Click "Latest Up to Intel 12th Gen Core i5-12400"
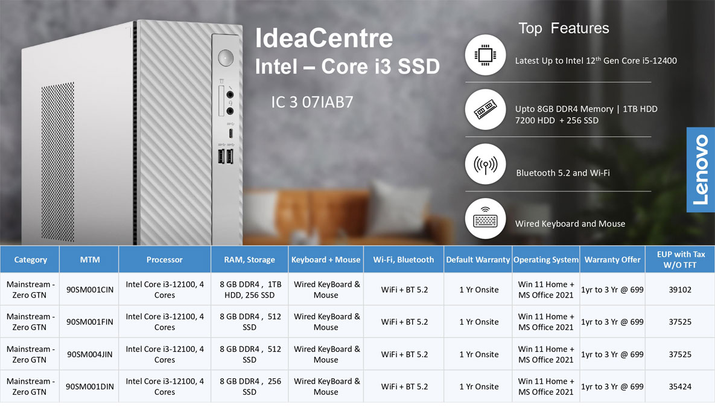 pyautogui.click(x=596, y=60)
